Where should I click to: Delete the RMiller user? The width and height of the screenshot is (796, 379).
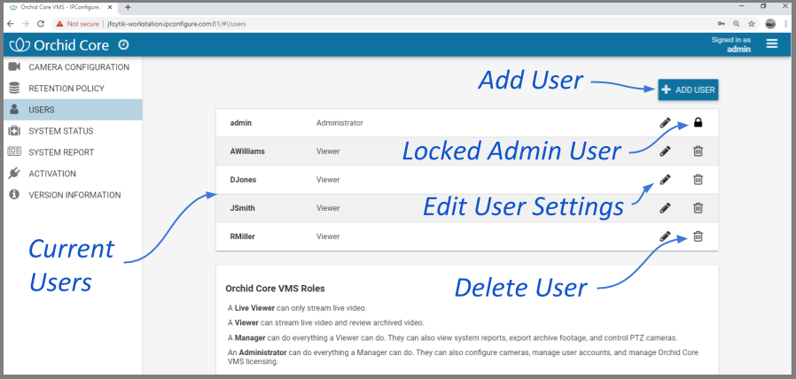tap(698, 236)
